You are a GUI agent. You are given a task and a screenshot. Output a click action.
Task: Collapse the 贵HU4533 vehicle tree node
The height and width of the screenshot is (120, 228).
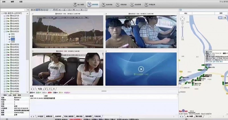pyautogui.click(x=4, y=31)
